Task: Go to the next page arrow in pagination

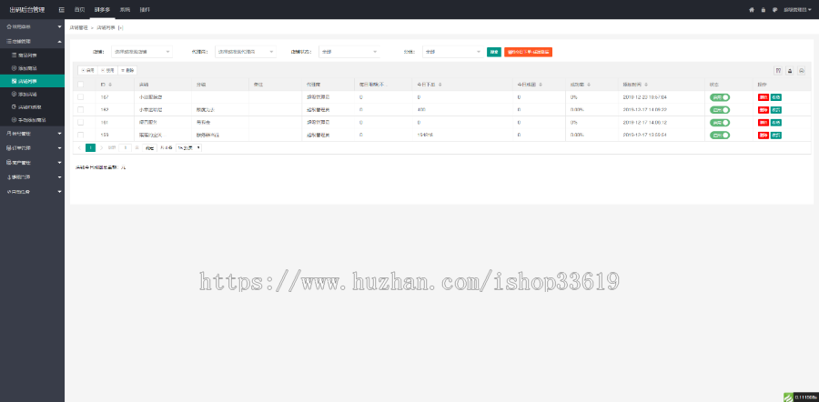Action: (101, 147)
